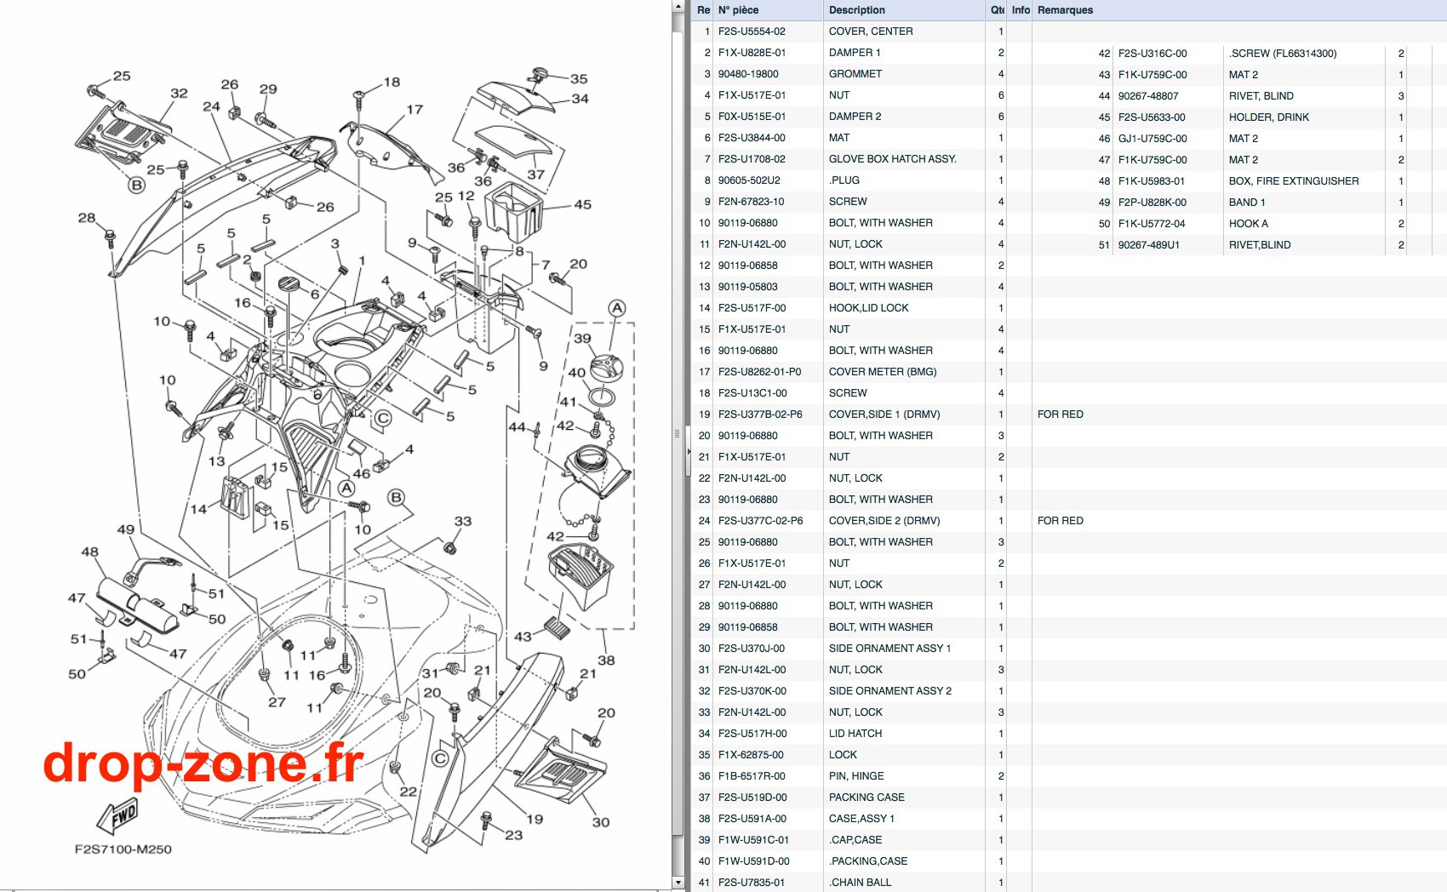1447x892 pixels.
Task: Click 'HOOK,LID LOCK' description
Action: 868,308
